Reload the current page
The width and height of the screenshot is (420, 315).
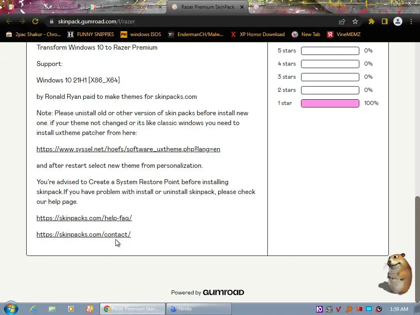35,21
